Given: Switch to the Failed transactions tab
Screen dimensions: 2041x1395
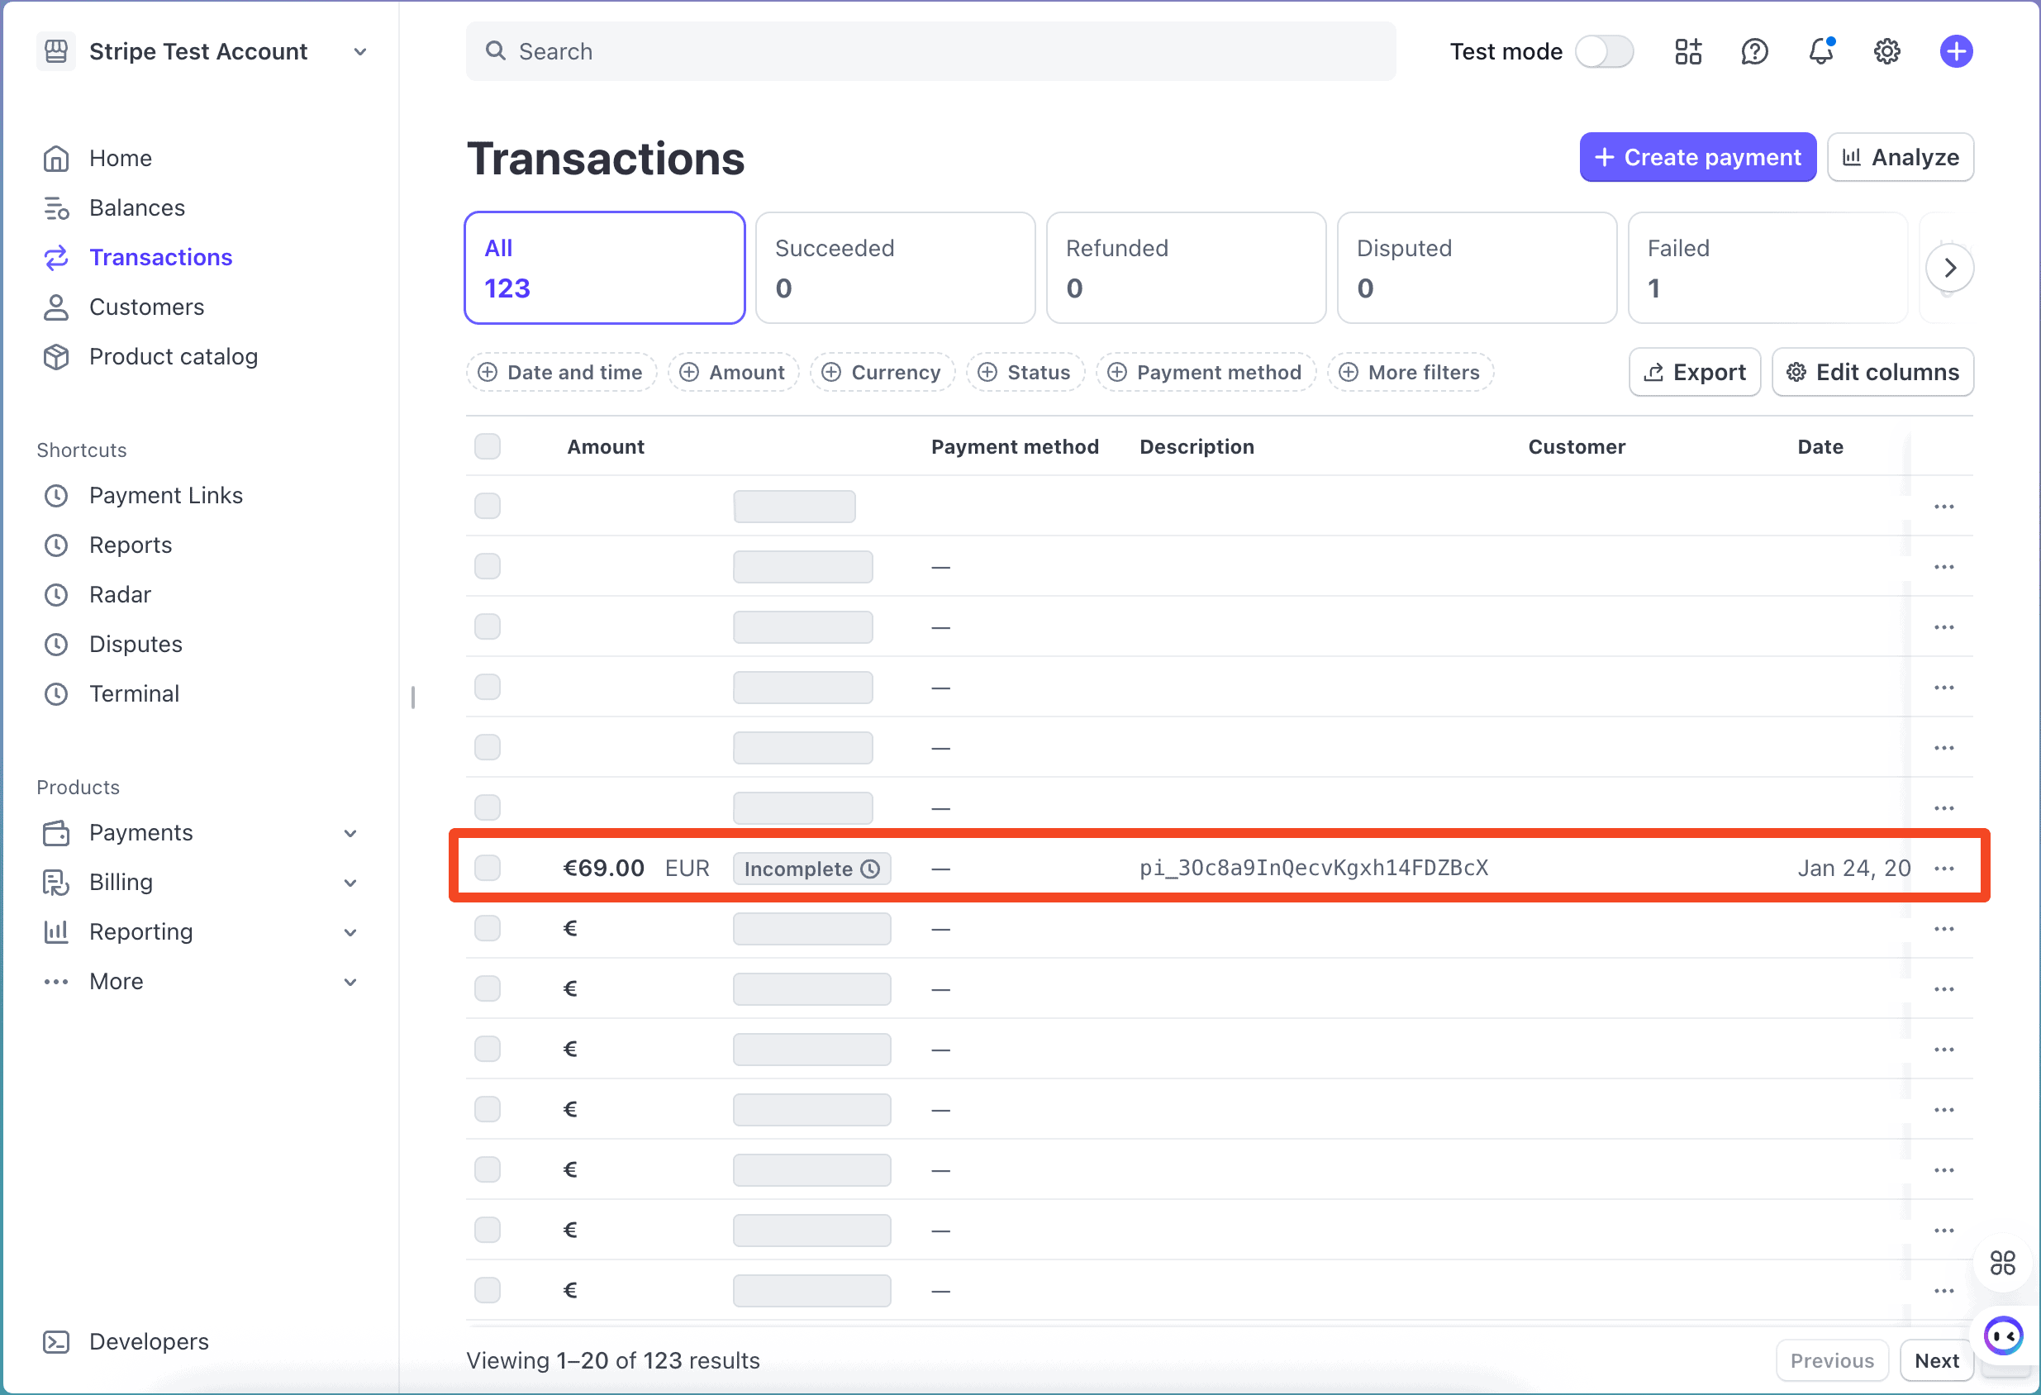Looking at the screenshot, I should click(x=1767, y=268).
